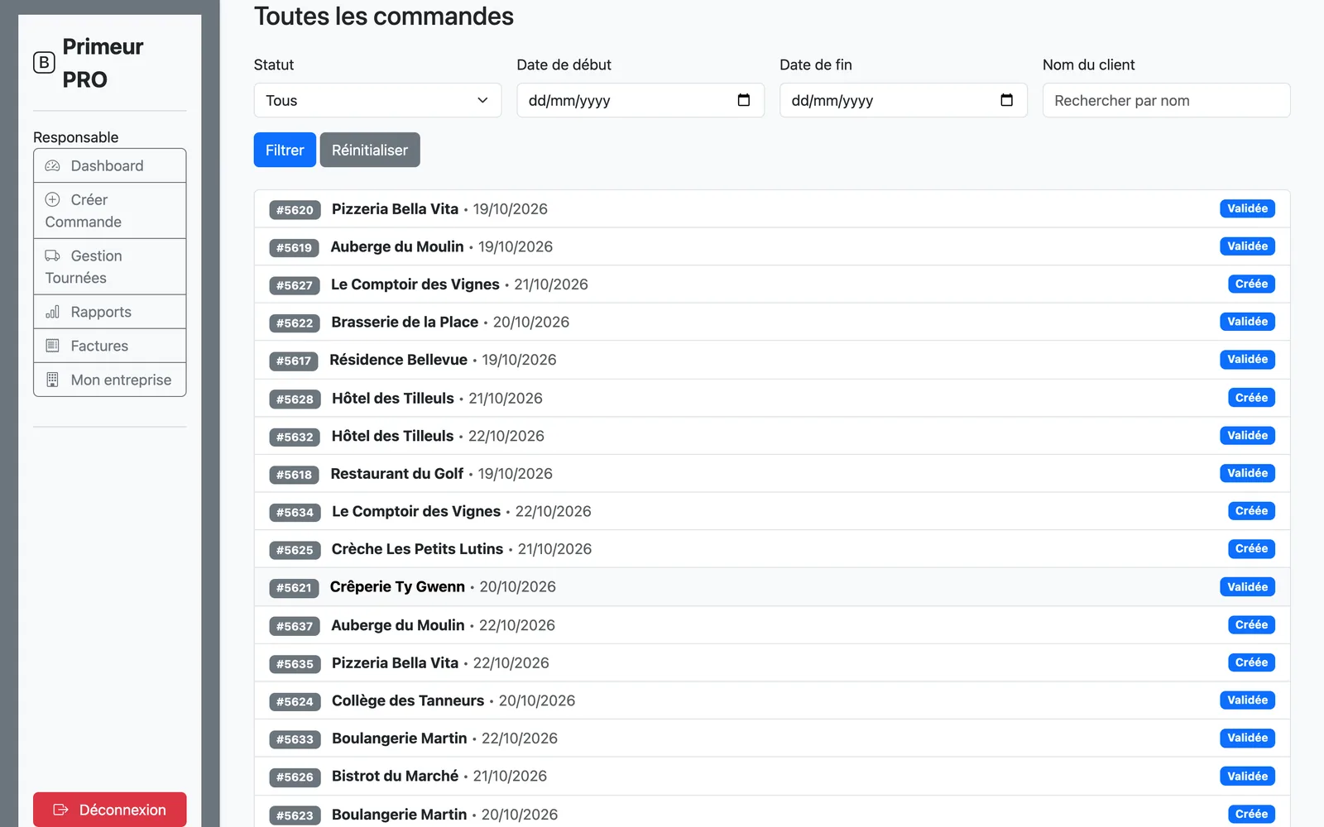Open order #5627 Le Comptoir des Vignes
Viewport: 1324px width, 827px height.
(772, 284)
